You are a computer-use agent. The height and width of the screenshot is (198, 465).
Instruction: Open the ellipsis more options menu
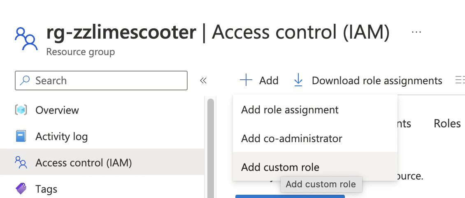click(x=416, y=32)
